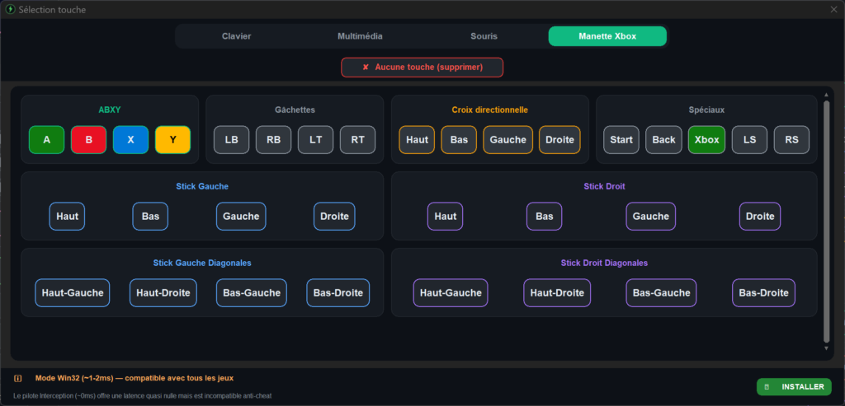845x406 pixels.
Task: Click the scrollbar up arrow
Action: click(x=827, y=95)
